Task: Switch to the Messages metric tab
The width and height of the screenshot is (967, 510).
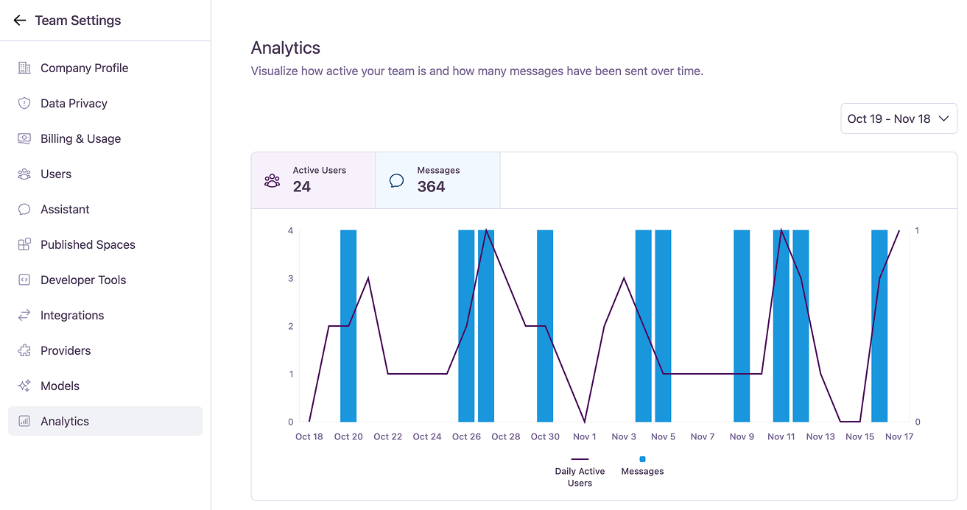Action: click(437, 180)
